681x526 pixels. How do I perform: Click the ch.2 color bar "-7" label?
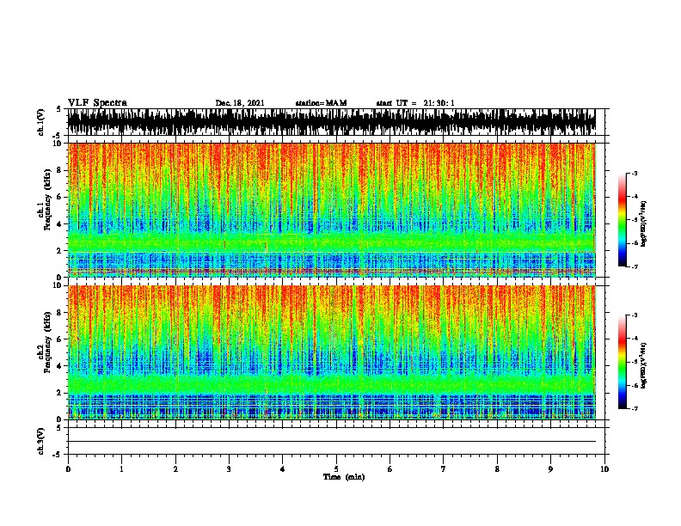635,409
